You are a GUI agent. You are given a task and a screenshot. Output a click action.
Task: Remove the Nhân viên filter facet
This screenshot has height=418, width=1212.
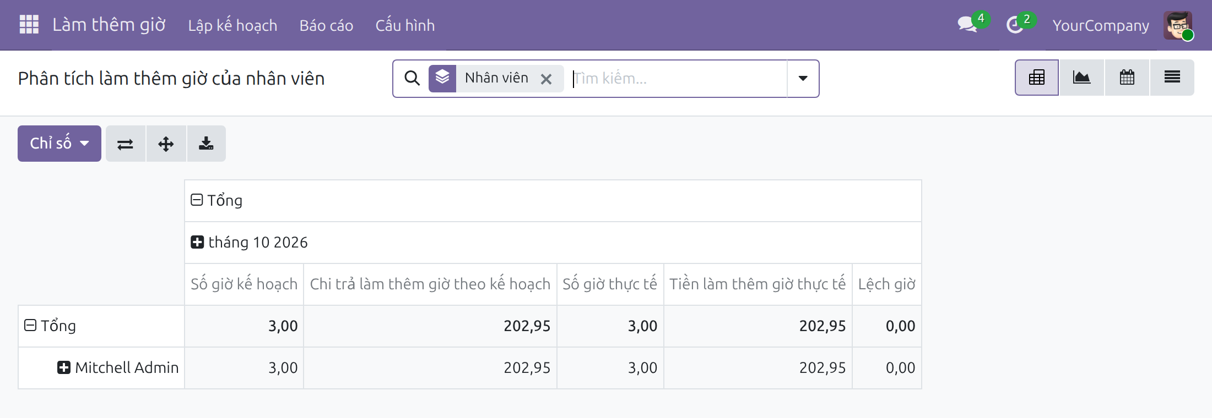(x=546, y=79)
